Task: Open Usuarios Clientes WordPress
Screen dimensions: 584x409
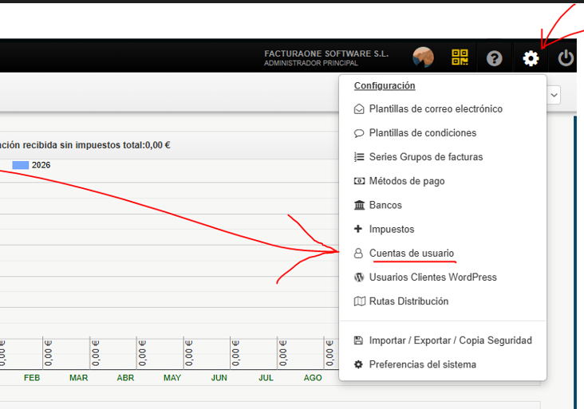Action: pyautogui.click(x=432, y=277)
